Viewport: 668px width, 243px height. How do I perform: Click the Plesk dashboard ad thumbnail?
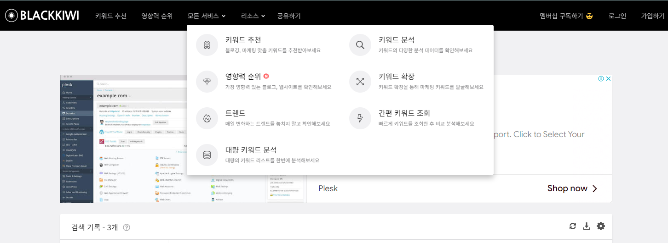(x=183, y=139)
